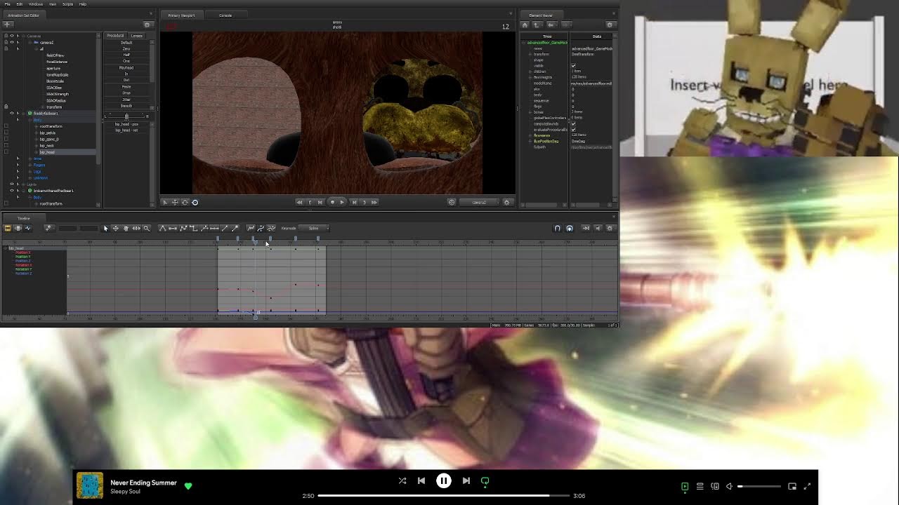The height and width of the screenshot is (505, 899).
Task: Toggle visibility eye for Cameras group
Action: pyautogui.click(x=11, y=36)
